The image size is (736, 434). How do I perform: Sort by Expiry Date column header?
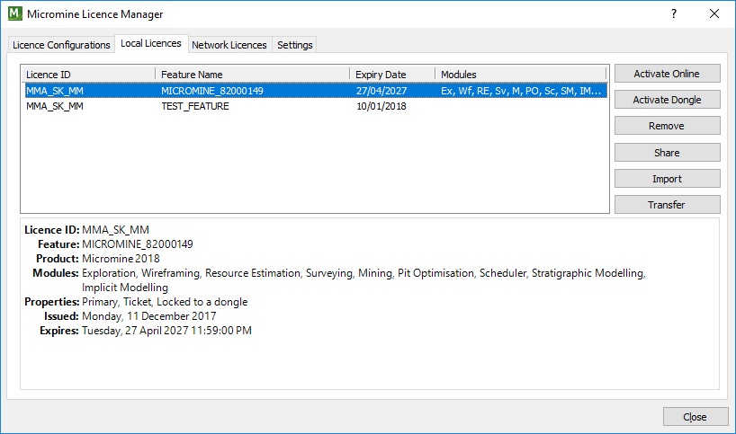pos(392,75)
